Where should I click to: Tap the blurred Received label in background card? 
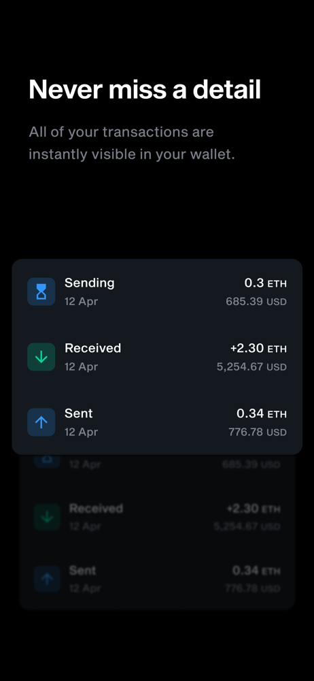[96, 508]
